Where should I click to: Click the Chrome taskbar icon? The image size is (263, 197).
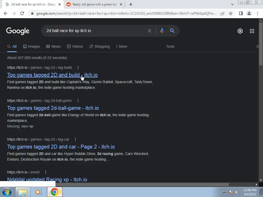(55, 192)
